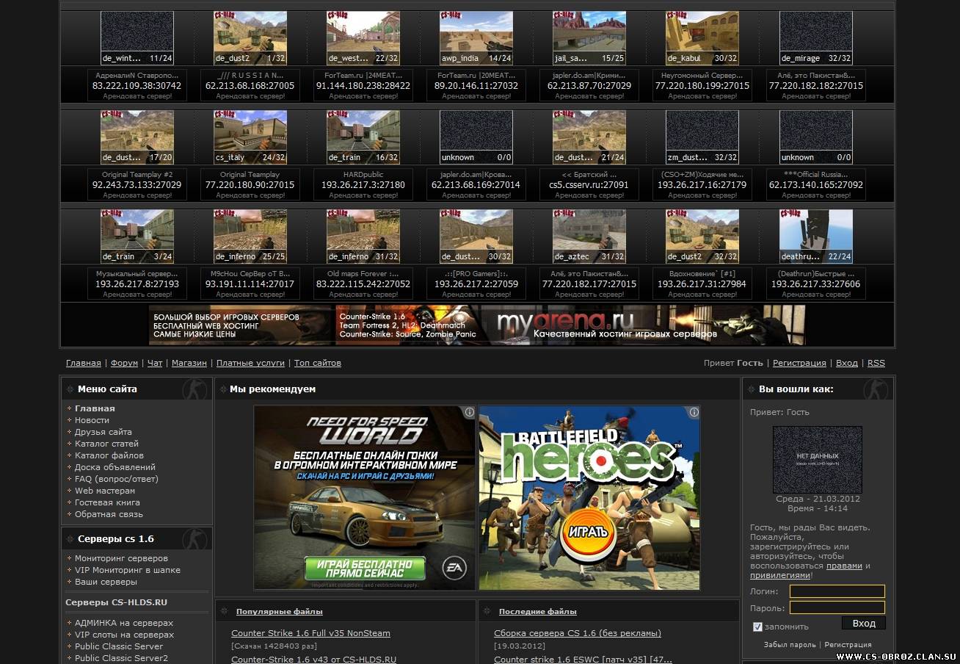Click the myarena.ru hosting banner
Image resolution: width=960 pixels, height=664 pixels.
pyautogui.click(x=477, y=325)
